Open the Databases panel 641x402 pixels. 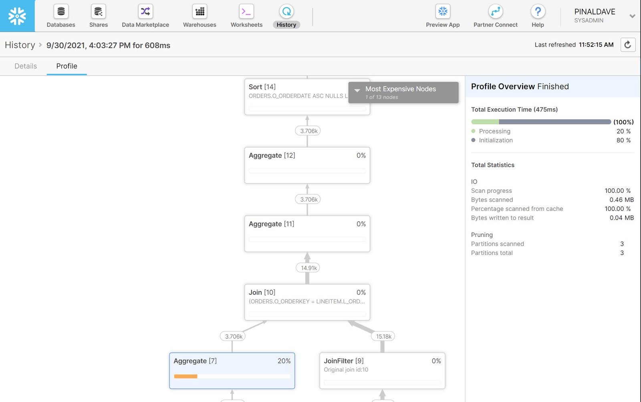(x=60, y=15)
